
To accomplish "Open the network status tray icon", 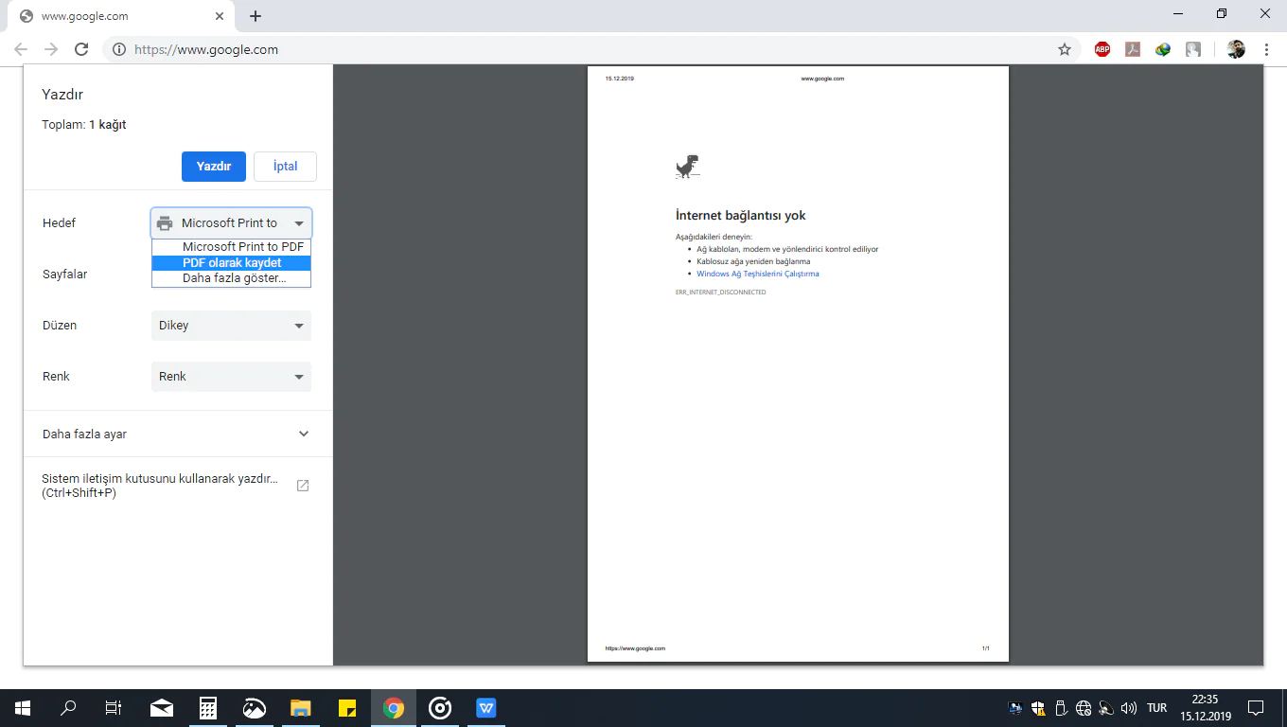I will point(1084,708).
